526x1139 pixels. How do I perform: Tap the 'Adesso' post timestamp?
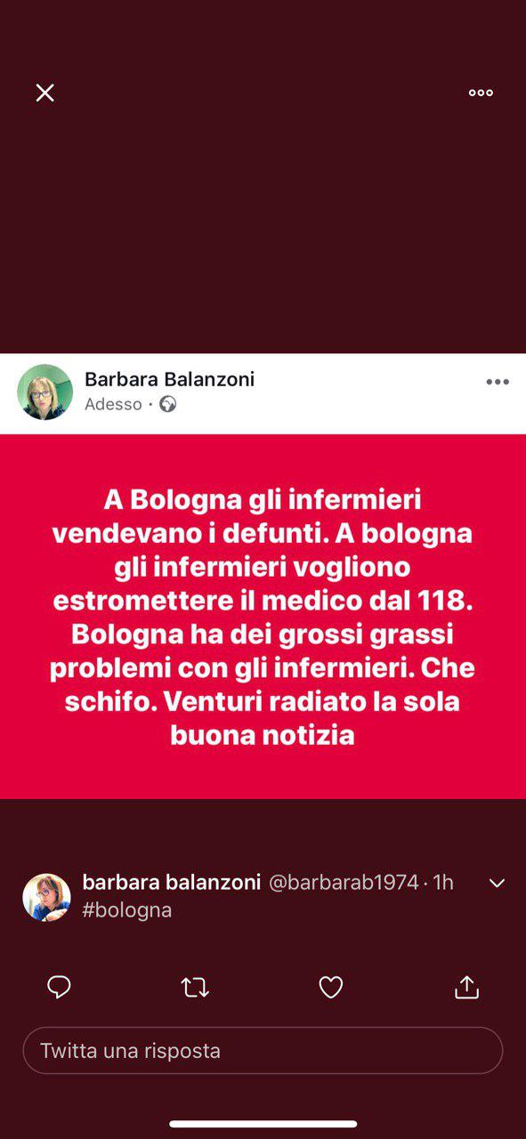click(x=113, y=404)
